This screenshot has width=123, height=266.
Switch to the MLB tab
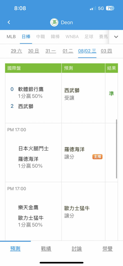[x=11, y=37]
